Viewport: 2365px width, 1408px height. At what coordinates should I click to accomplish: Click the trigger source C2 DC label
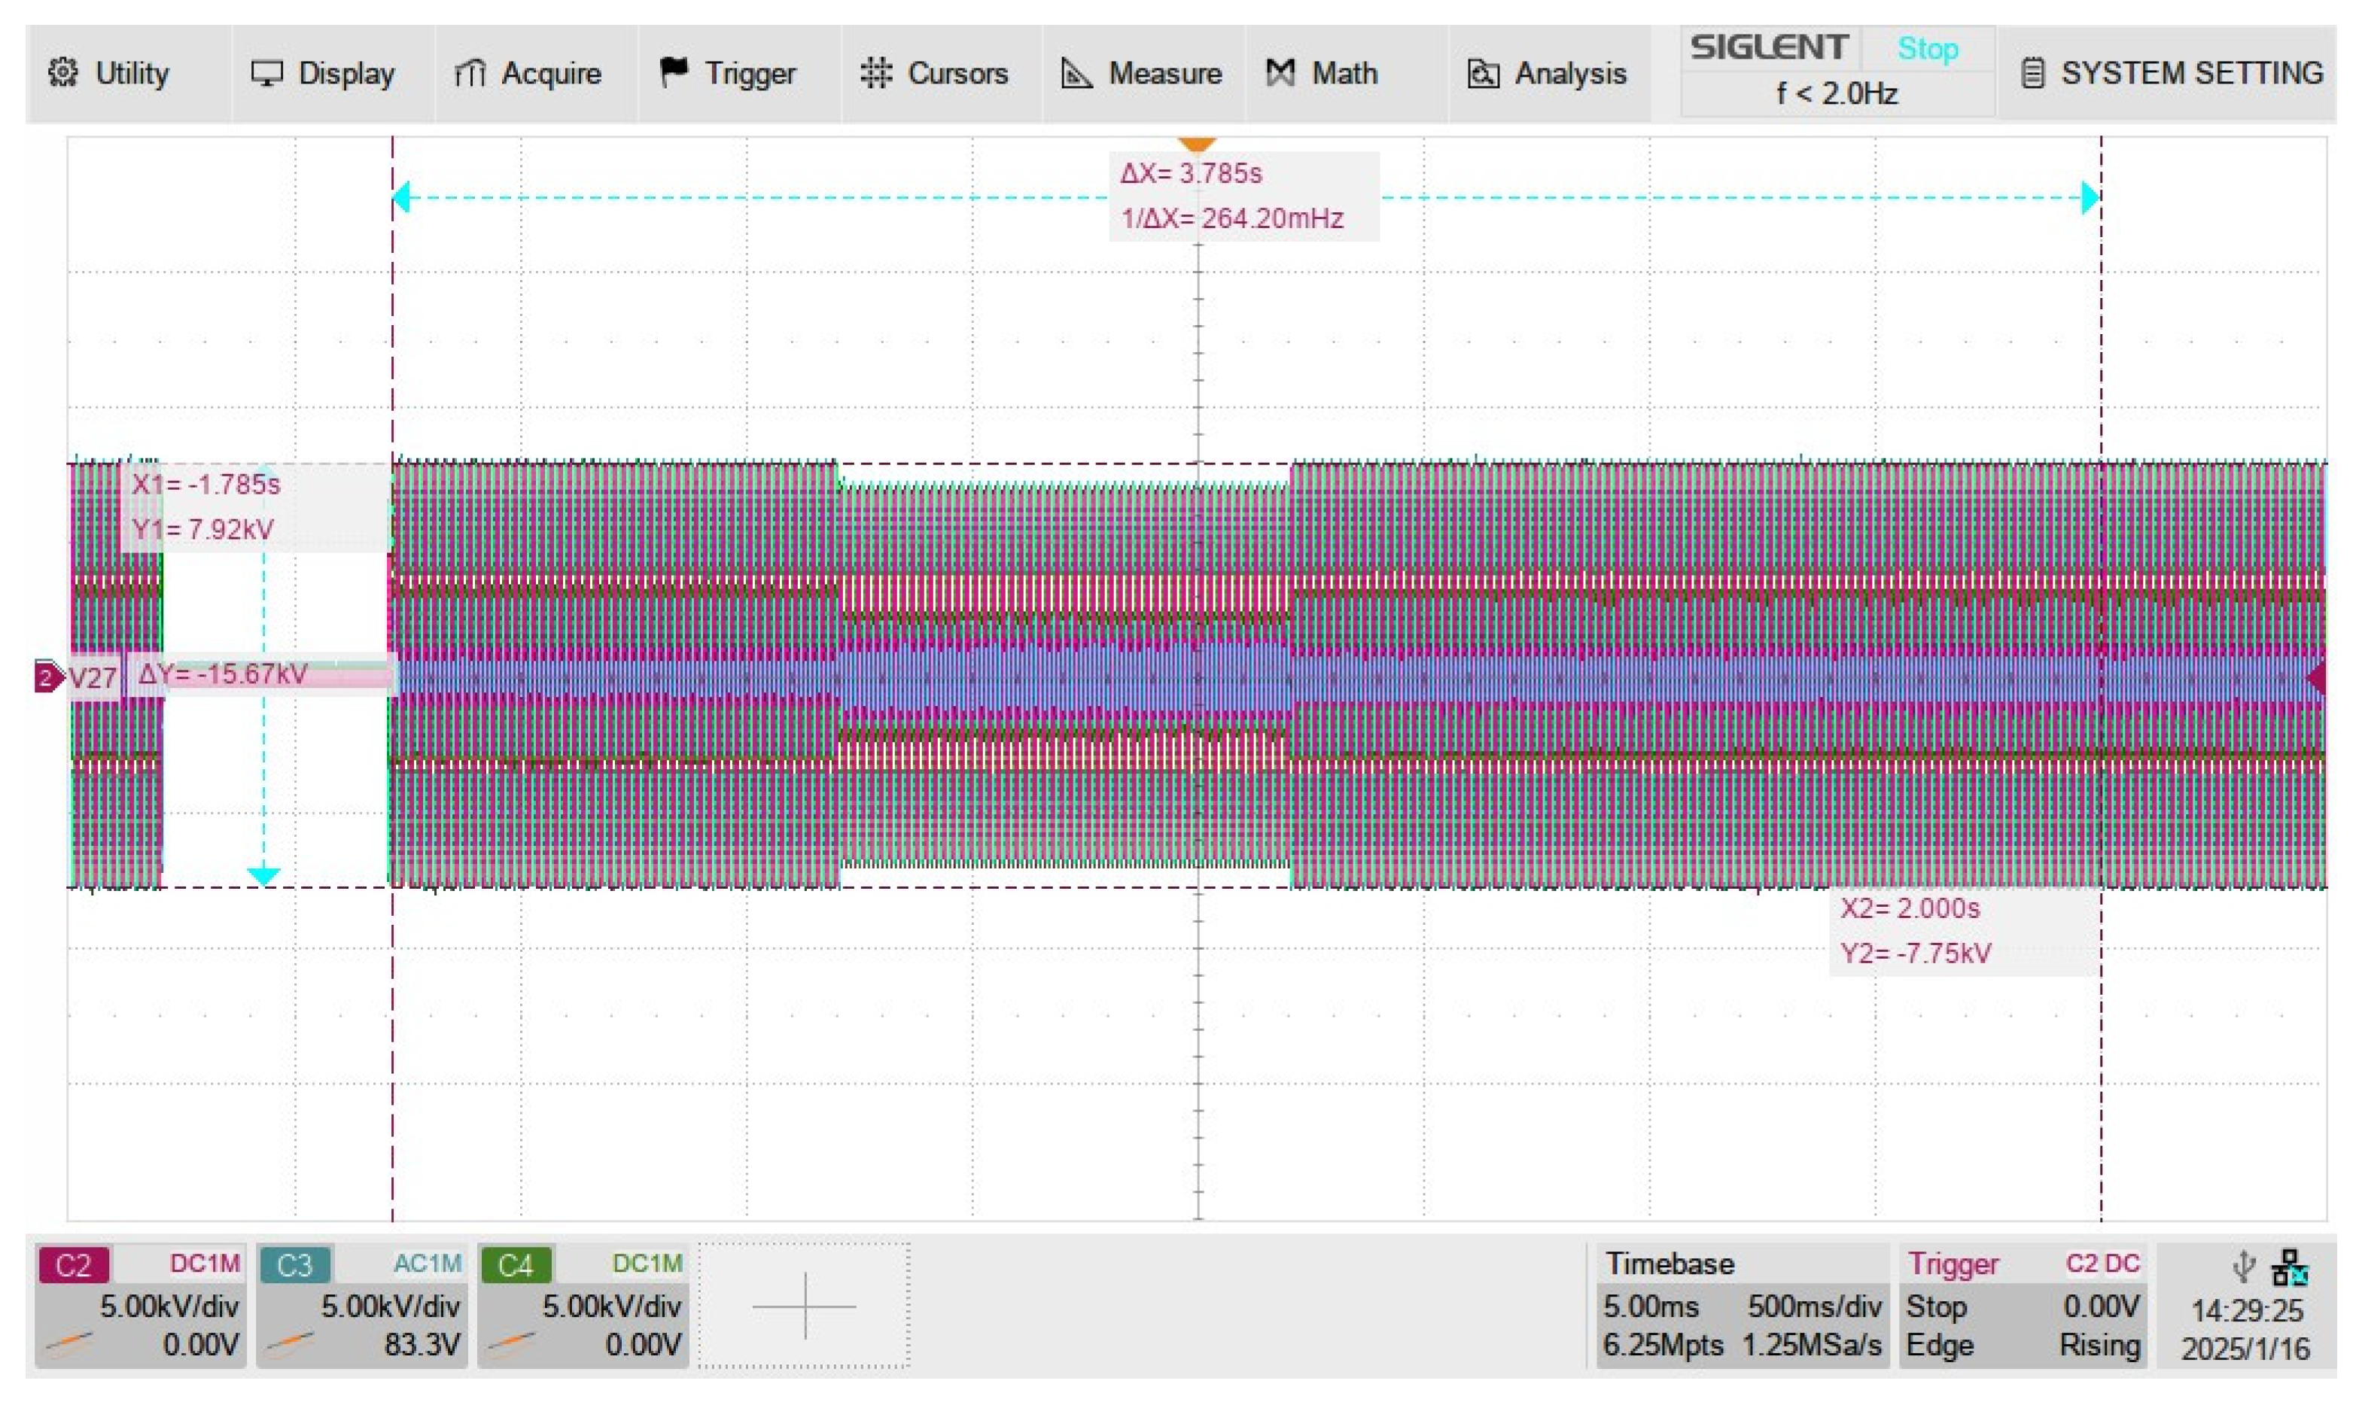coord(2102,1264)
